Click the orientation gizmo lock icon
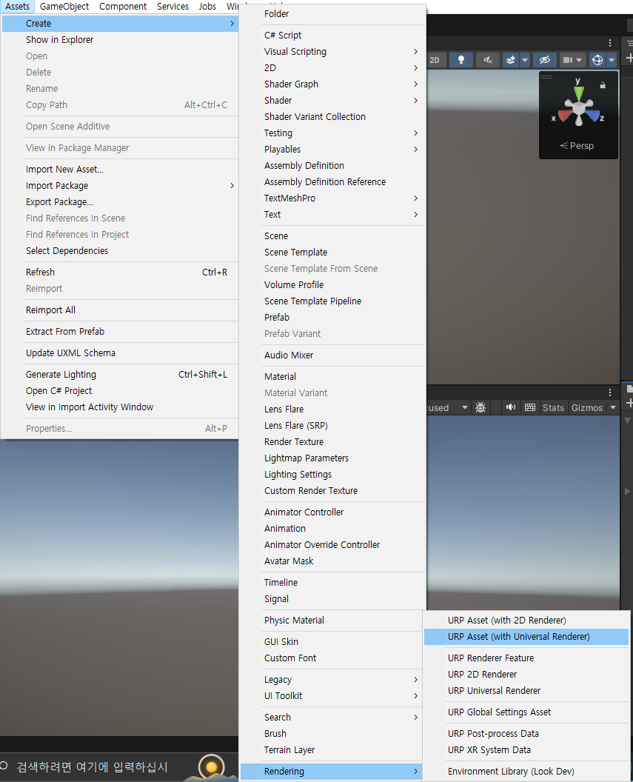The width and height of the screenshot is (633, 782). (x=603, y=85)
